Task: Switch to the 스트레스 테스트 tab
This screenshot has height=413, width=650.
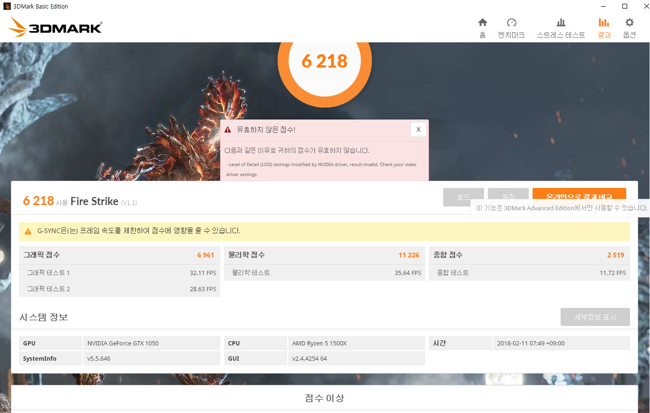Action: click(x=561, y=28)
